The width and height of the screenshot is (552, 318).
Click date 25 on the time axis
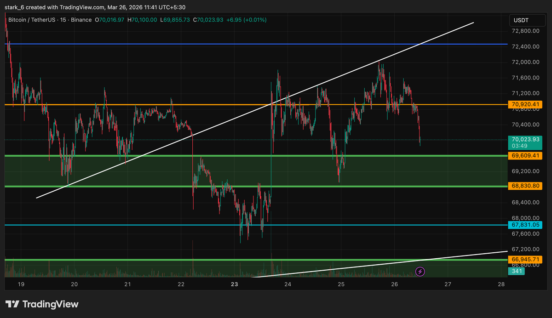[x=341, y=284]
